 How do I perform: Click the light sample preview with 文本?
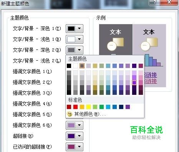point(149,39)
